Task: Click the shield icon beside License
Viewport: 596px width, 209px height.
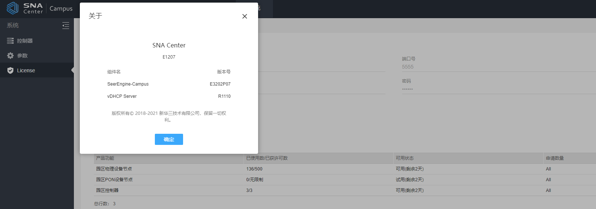Action: point(10,70)
